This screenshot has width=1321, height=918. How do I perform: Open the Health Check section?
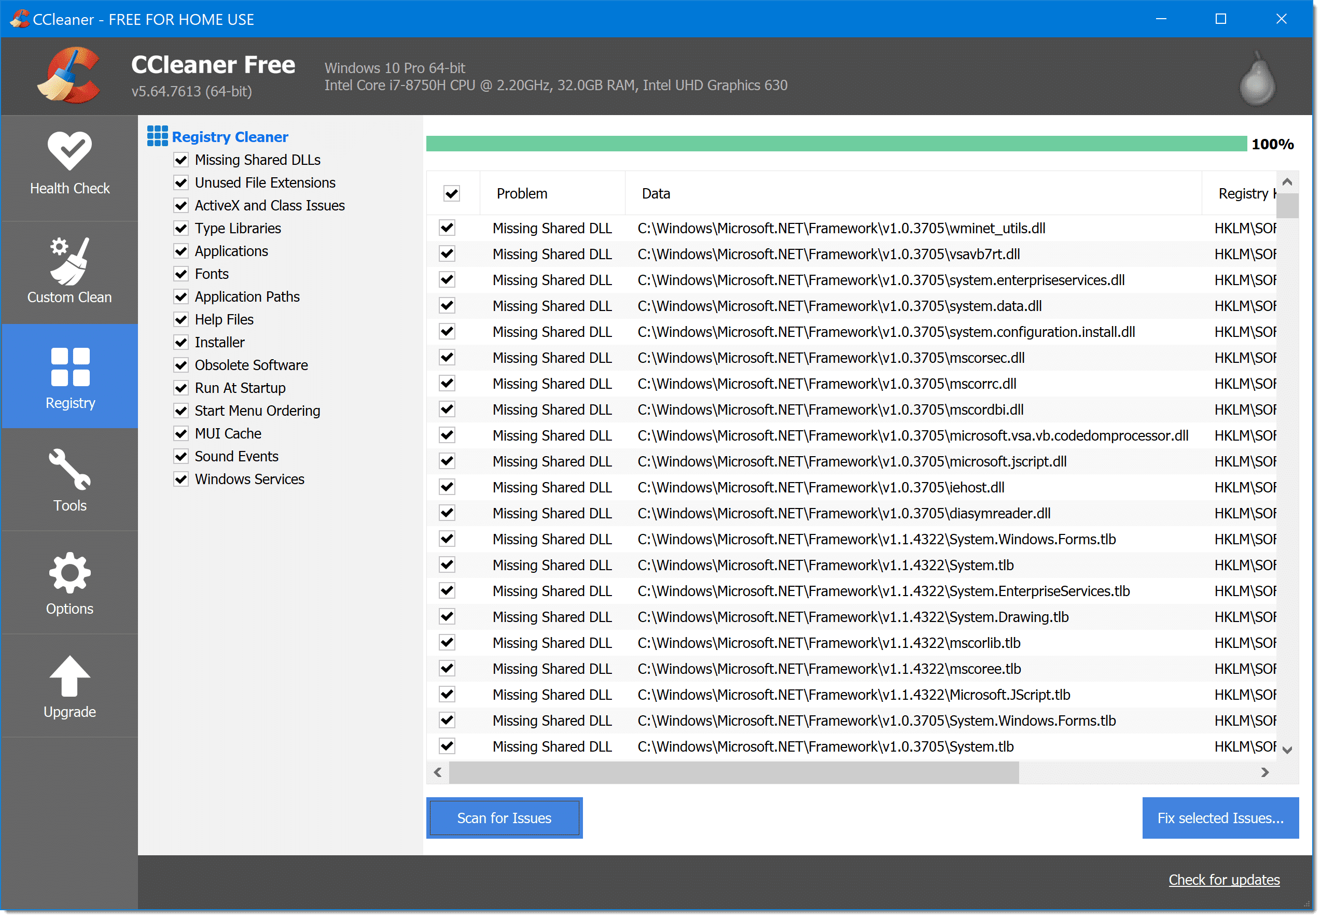point(69,164)
